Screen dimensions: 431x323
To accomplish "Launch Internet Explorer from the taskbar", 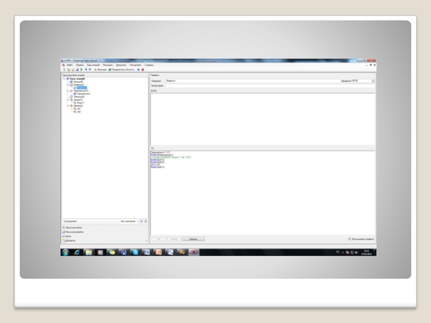I will click(x=77, y=252).
